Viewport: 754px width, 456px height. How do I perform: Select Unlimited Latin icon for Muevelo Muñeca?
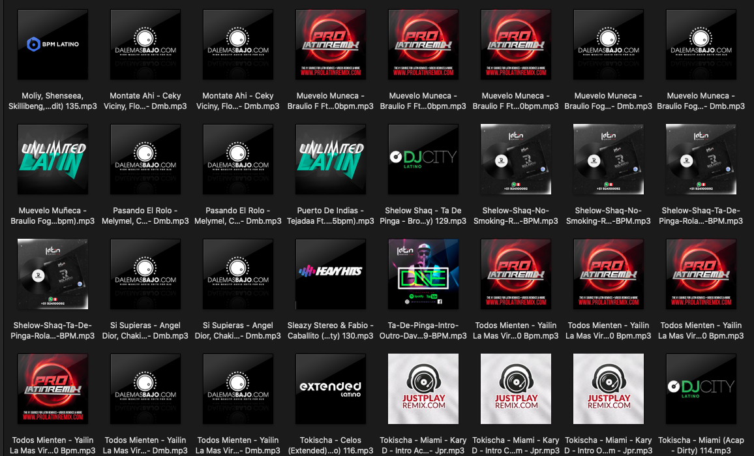click(x=53, y=160)
